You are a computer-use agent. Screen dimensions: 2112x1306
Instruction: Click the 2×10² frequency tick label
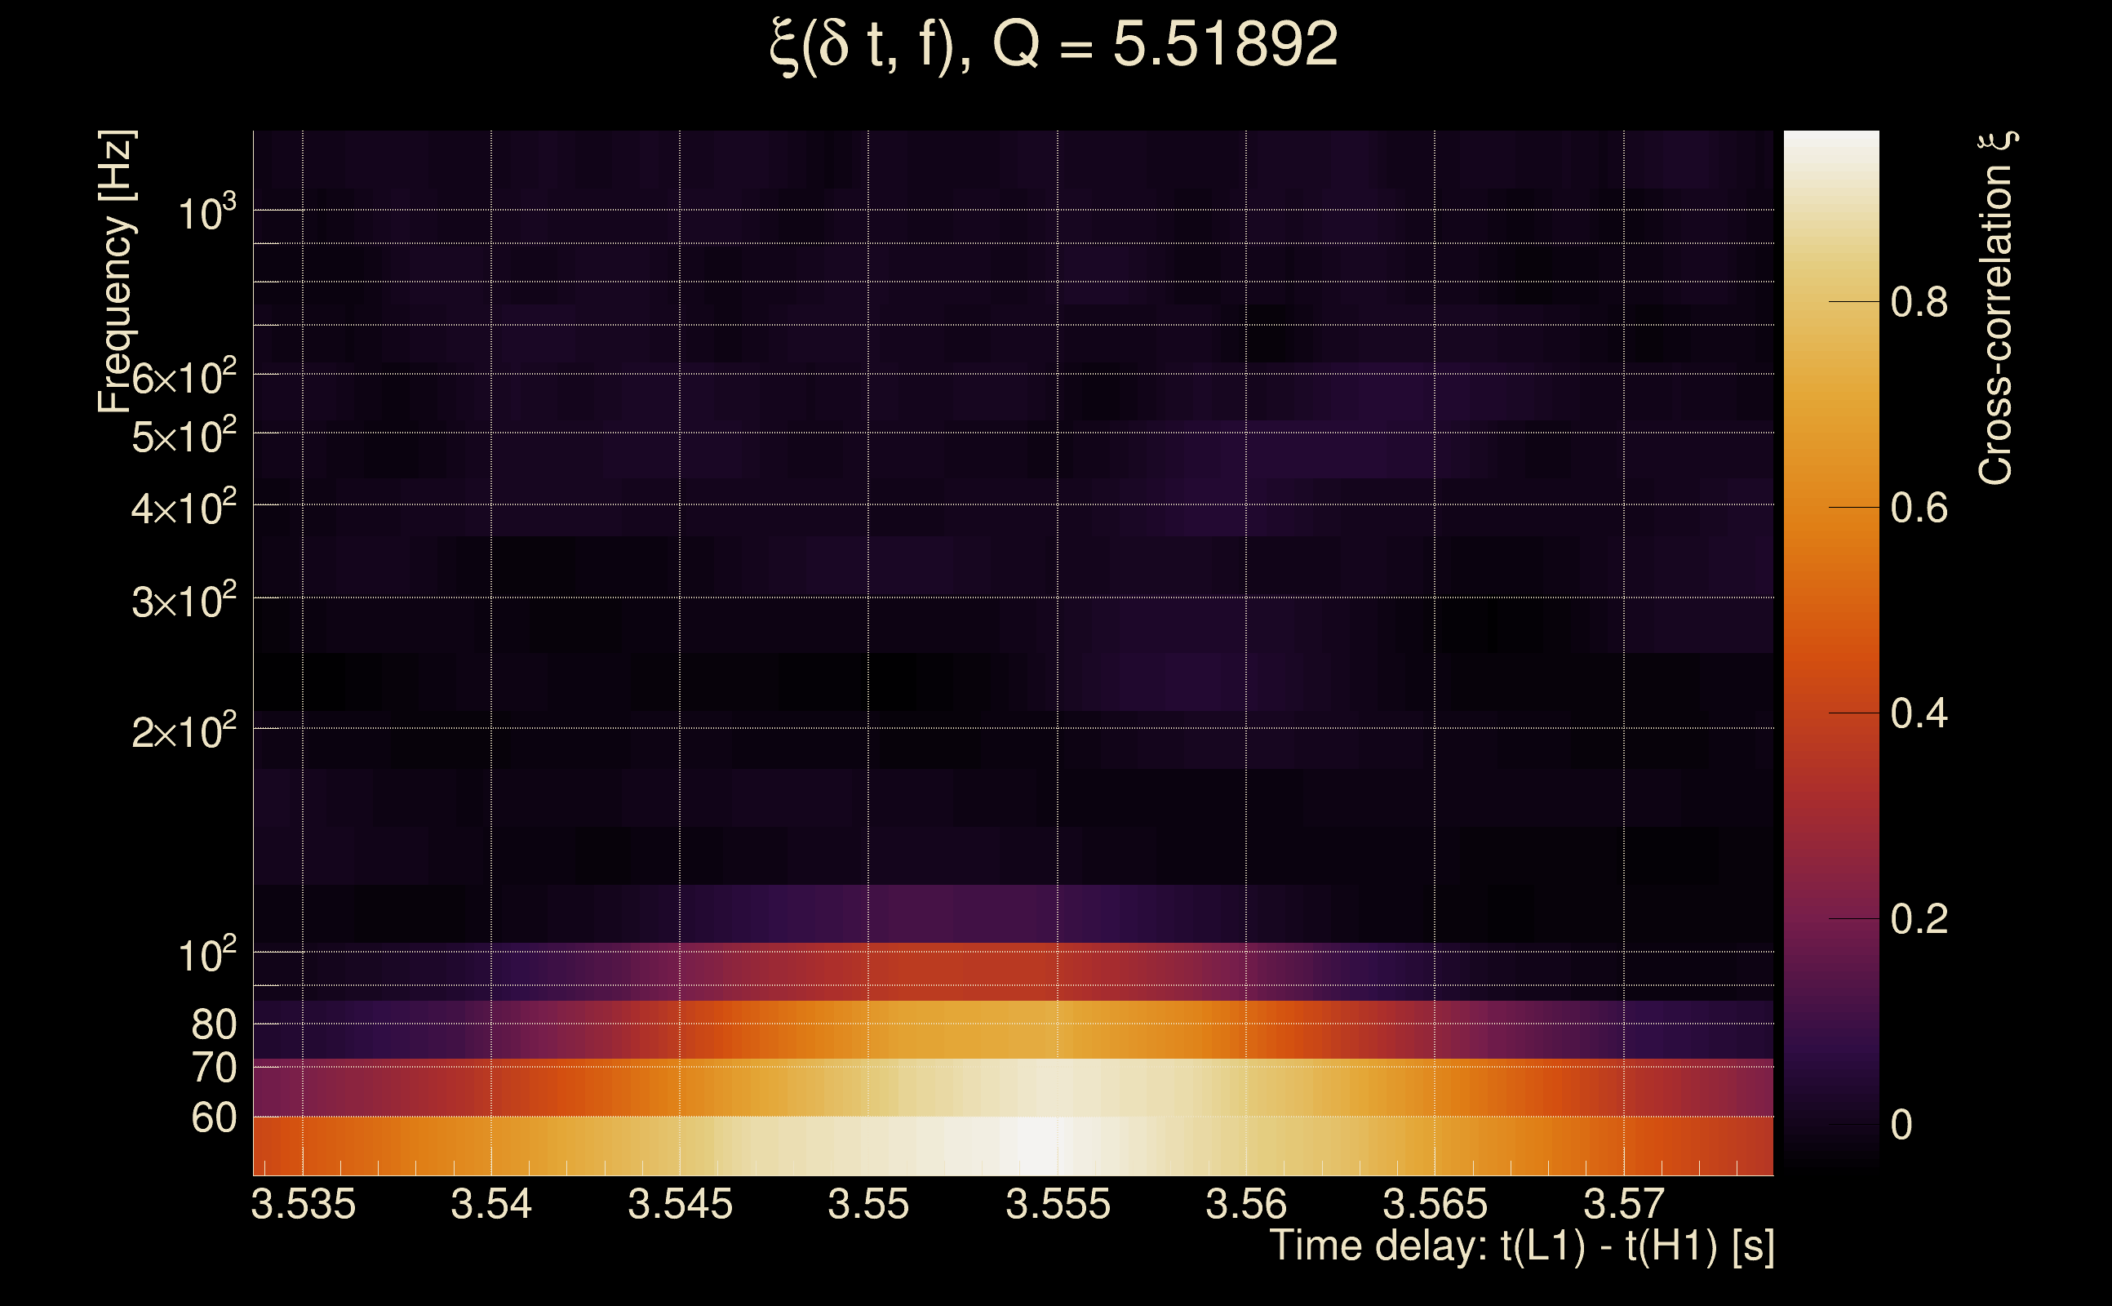coord(184,731)
